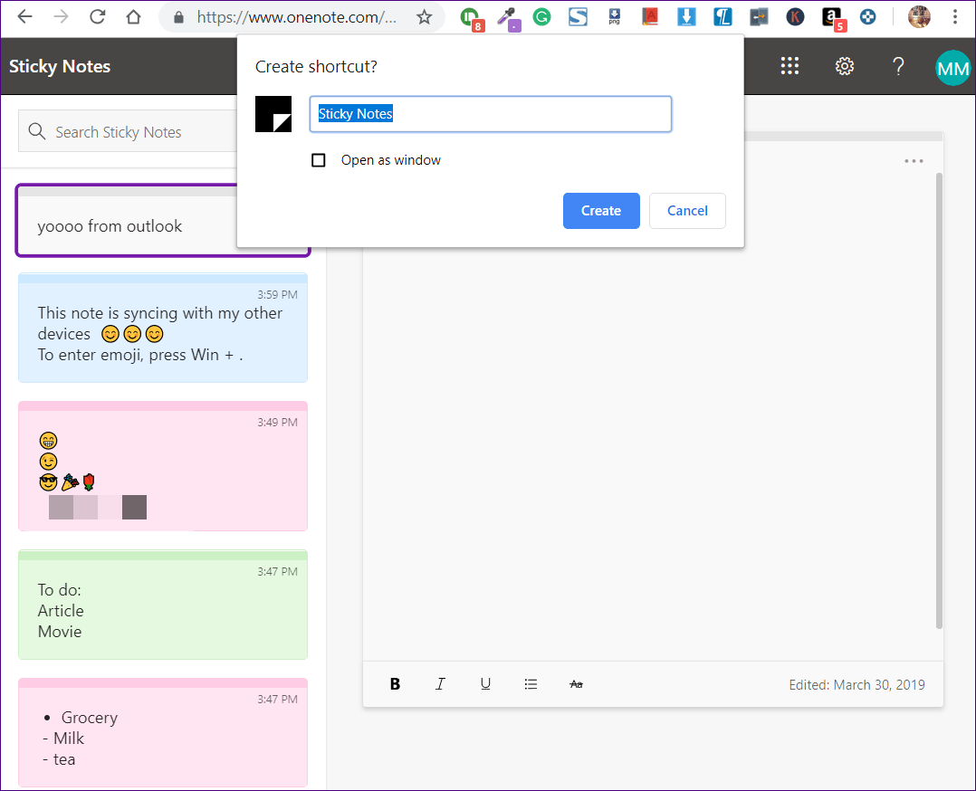Toggle bullet list in the note

[531, 684]
